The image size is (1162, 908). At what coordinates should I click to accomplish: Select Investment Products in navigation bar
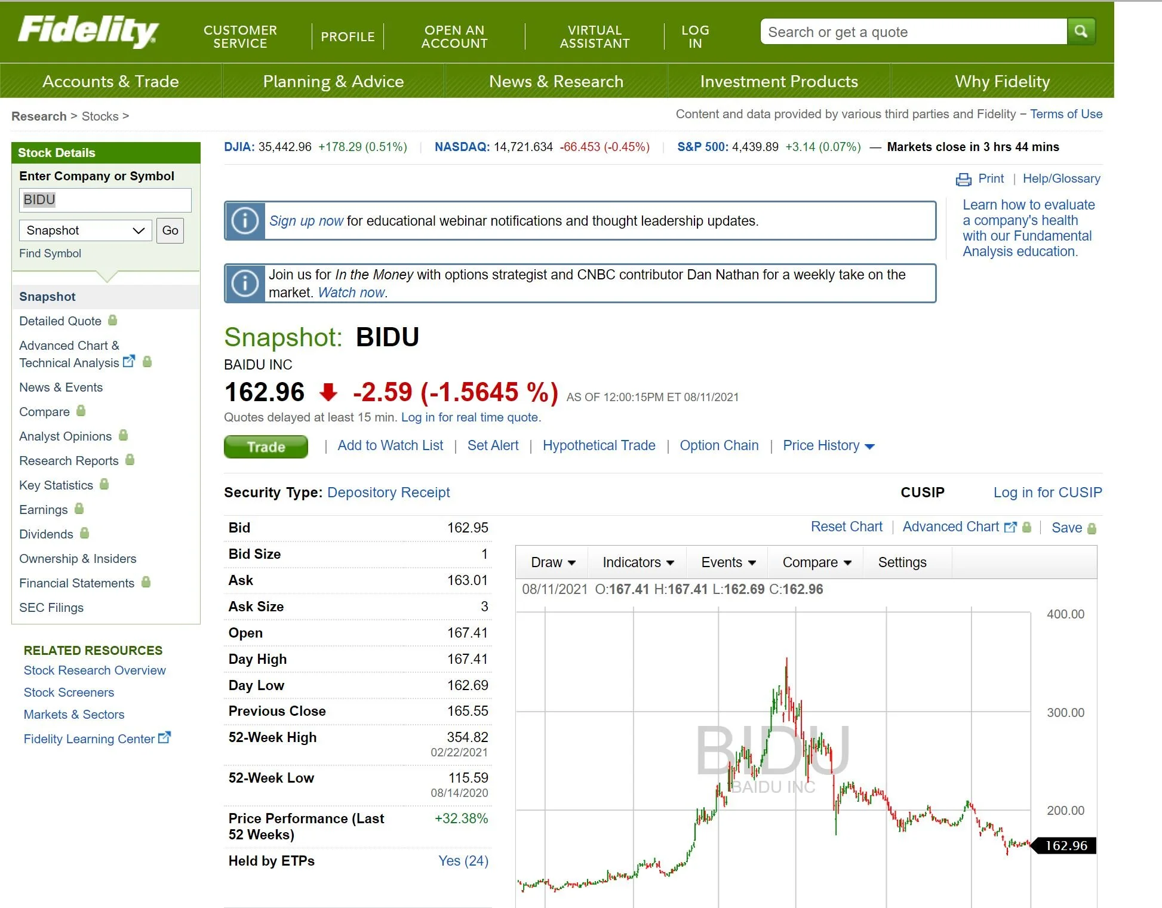click(x=779, y=81)
